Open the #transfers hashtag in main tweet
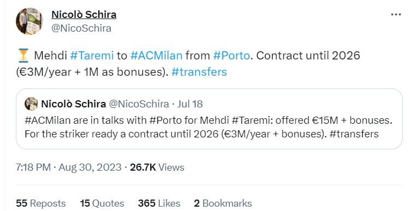Viewport: 413px width, 211px height. point(199,72)
